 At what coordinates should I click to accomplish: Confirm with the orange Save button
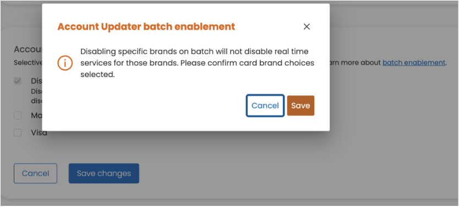coord(300,105)
